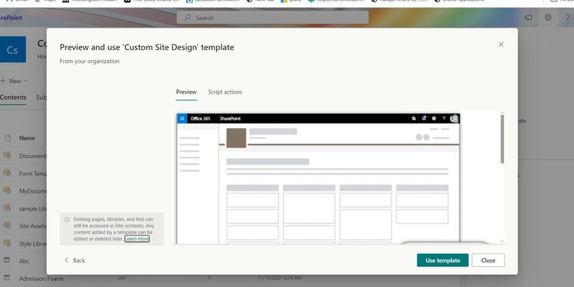Click into the Search box

click(273, 18)
